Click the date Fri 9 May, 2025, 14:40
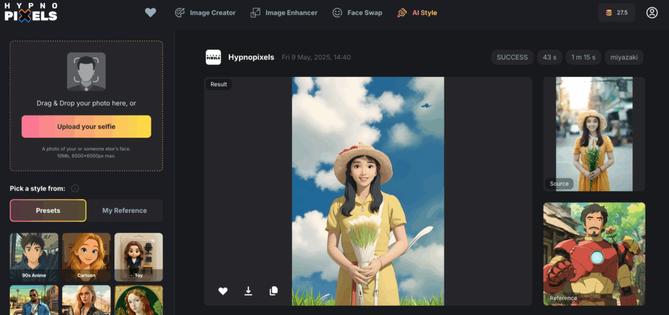The width and height of the screenshot is (669, 315). tap(316, 57)
